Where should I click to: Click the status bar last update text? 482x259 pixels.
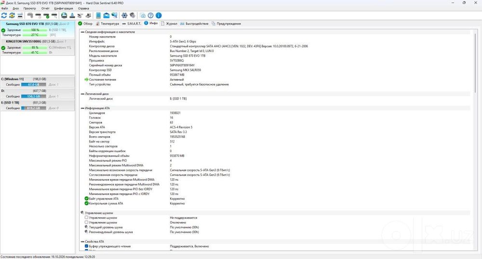(48, 257)
